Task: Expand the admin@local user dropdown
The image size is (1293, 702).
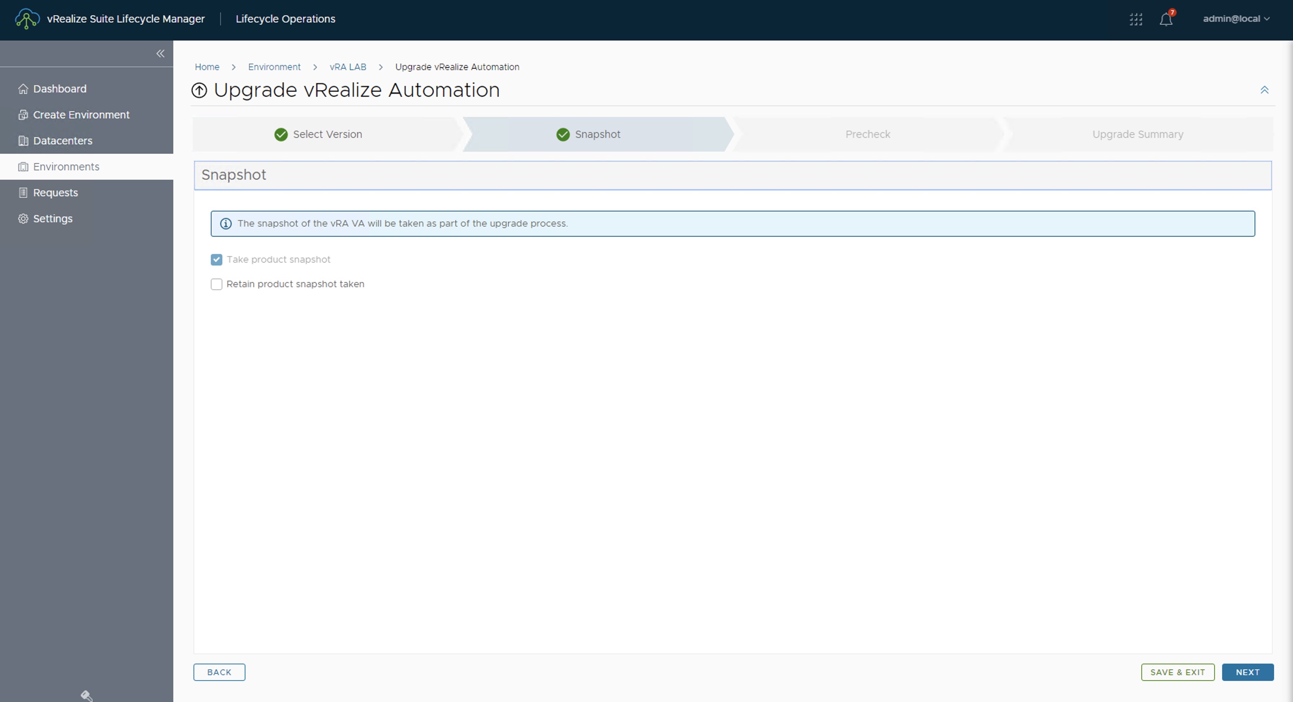Action: click(x=1236, y=18)
